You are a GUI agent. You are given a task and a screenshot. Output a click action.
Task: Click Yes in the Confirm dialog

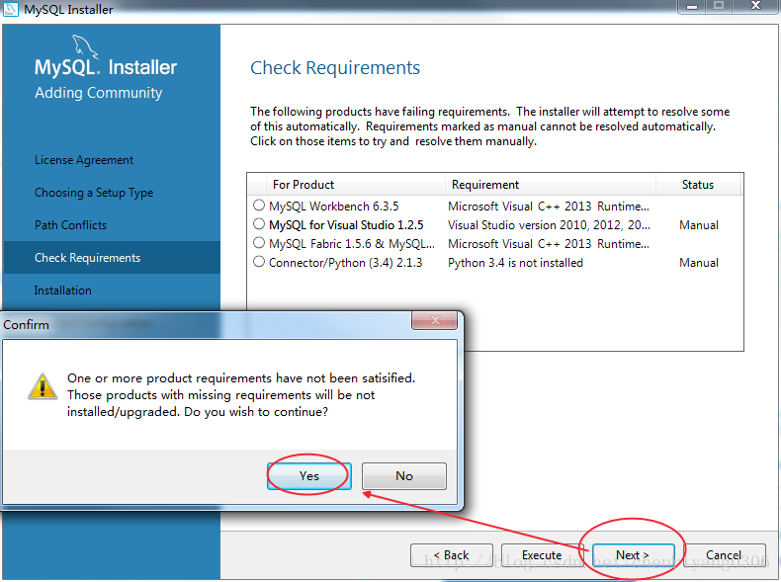(308, 476)
